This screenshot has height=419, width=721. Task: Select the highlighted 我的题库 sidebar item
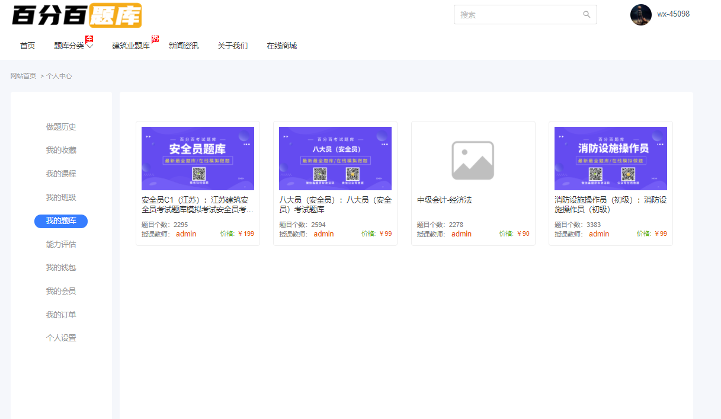click(x=61, y=221)
